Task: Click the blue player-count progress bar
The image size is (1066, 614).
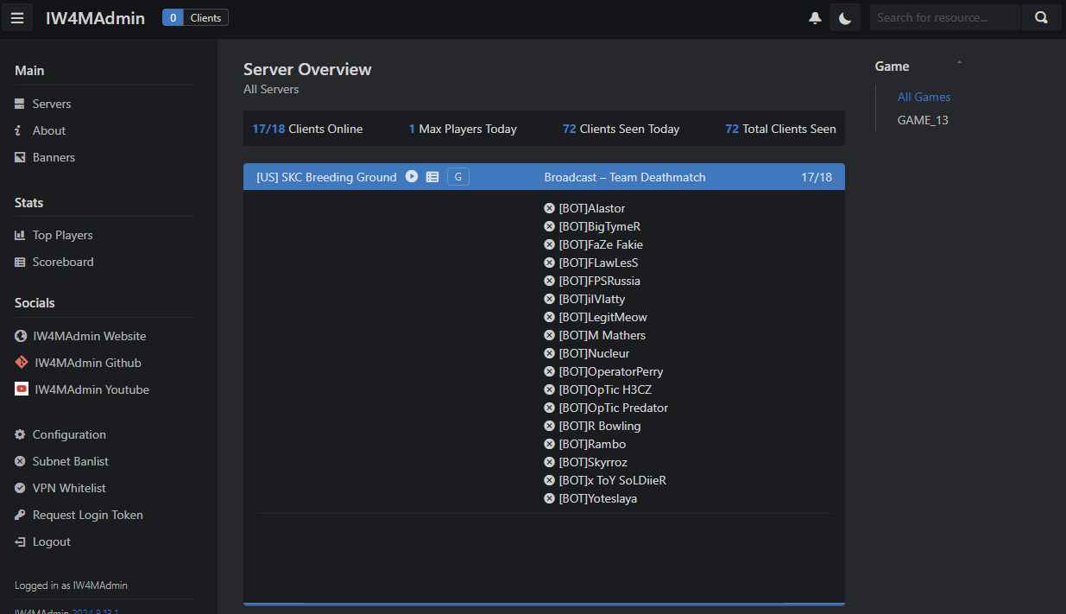Action: [x=544, y=605]
